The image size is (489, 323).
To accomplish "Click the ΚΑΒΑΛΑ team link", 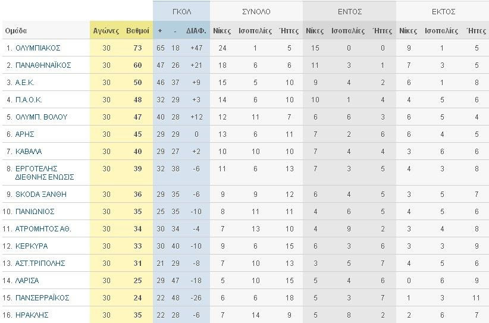I will click(x=29, y=151).
